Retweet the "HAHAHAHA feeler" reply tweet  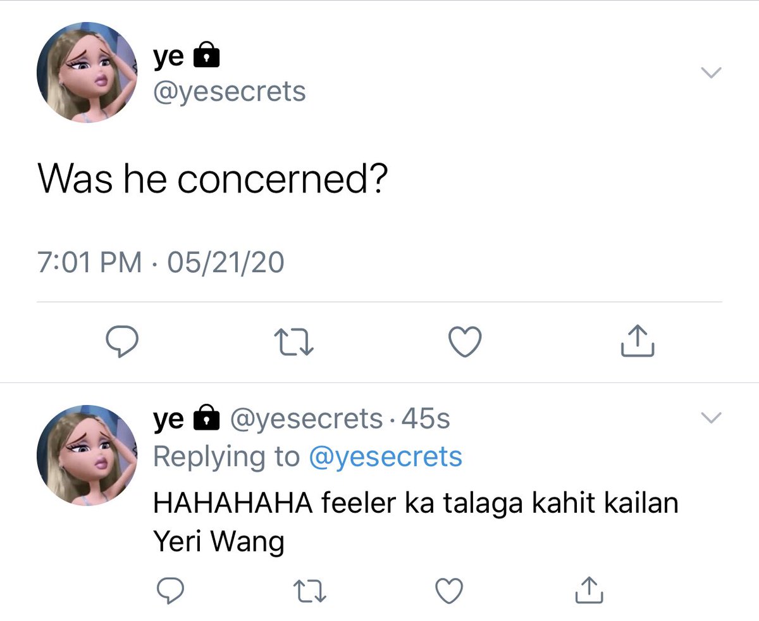311,590
